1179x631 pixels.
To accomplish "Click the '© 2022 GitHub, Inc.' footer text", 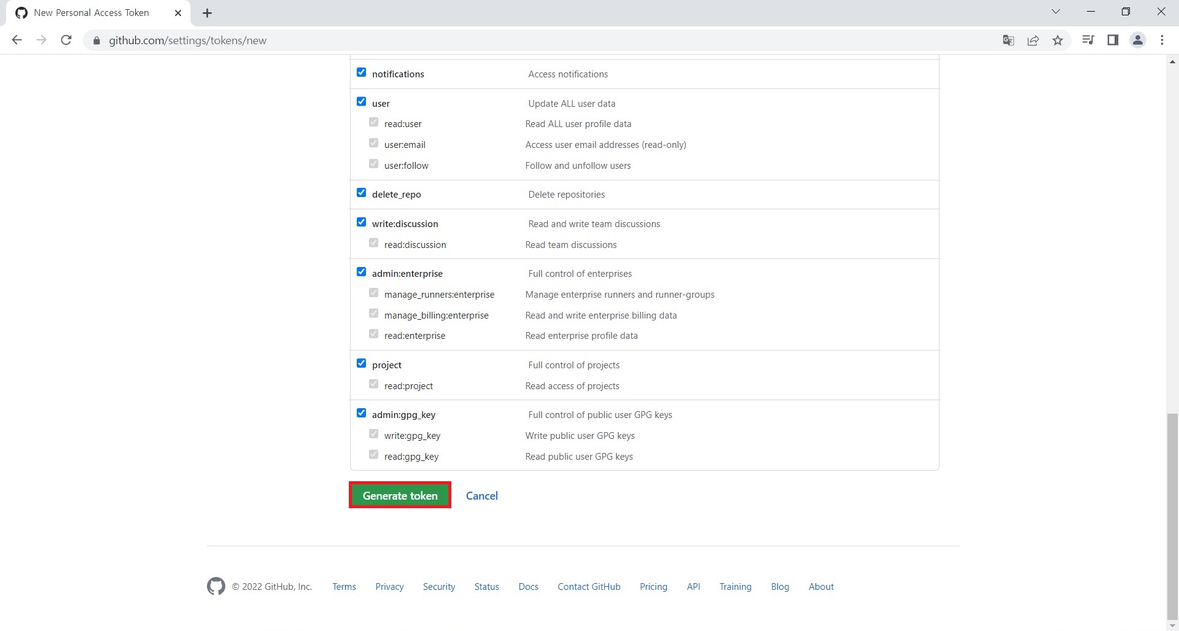I will click(272, 587).
